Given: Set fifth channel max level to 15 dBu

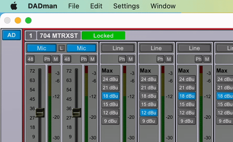Looking at the screenshot, I should coord(187,104).
